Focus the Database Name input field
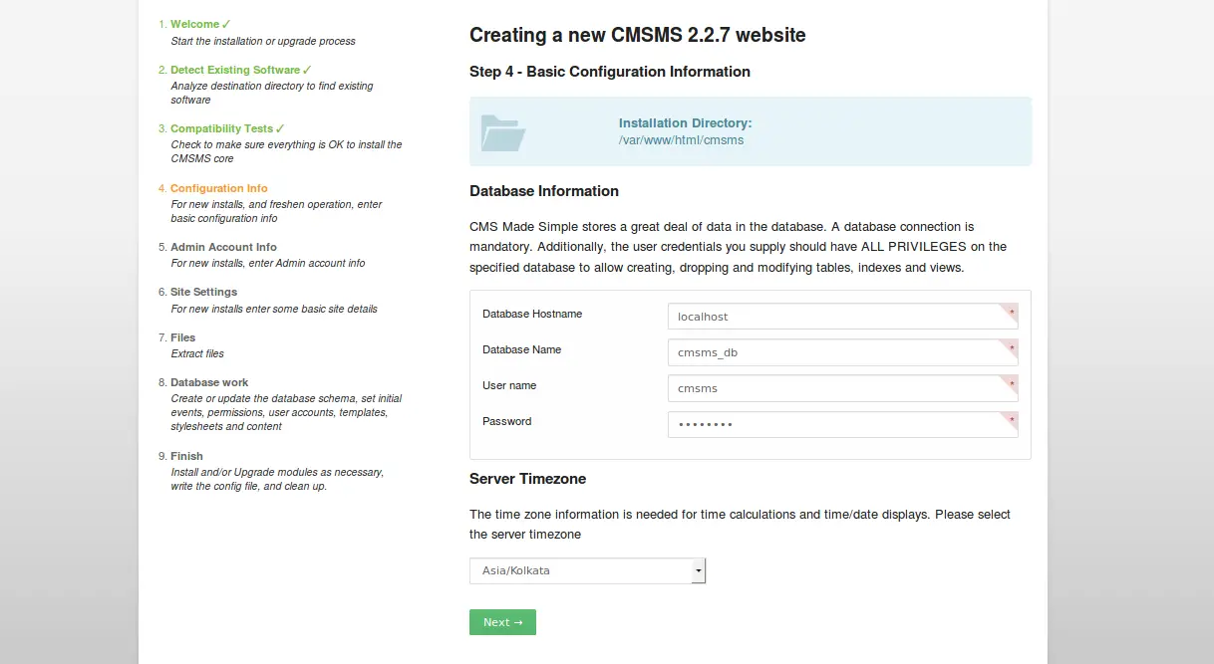Viewport: 1214px width, 664px height. pyautogui.click(x=842, y=352)
